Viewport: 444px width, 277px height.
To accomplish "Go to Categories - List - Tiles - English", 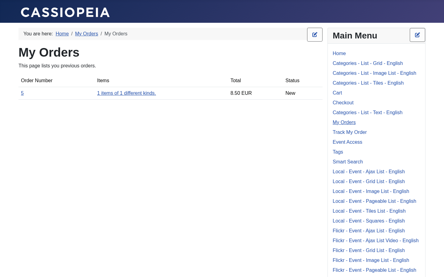I will tap(368, 83).
